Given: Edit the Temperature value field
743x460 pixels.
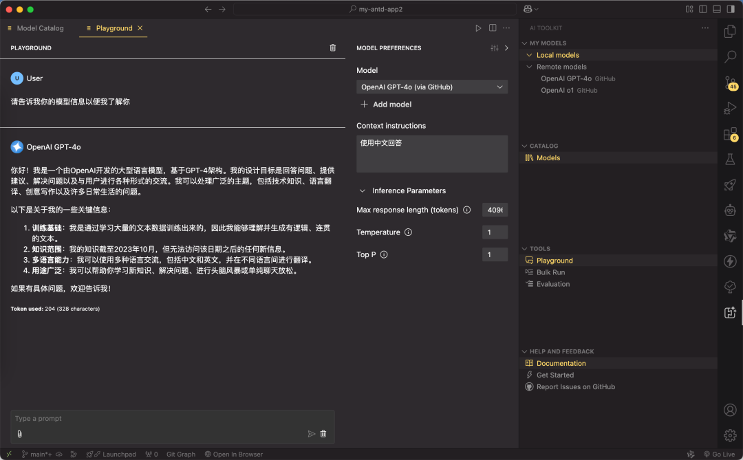Looking at the screenshot, I should (495, 232).
